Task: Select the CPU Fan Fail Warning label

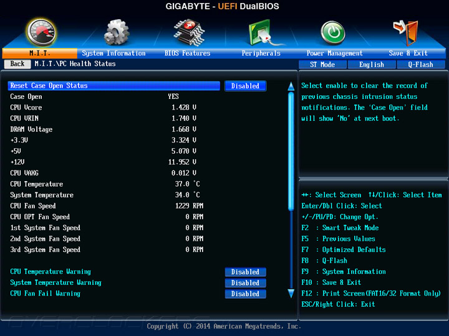Action: tap(46, 294)
